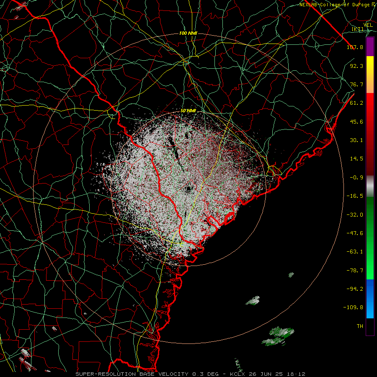Click the 76.7 velocity legend value
This screenshot has height=377, width=377.
pos(356,84)
